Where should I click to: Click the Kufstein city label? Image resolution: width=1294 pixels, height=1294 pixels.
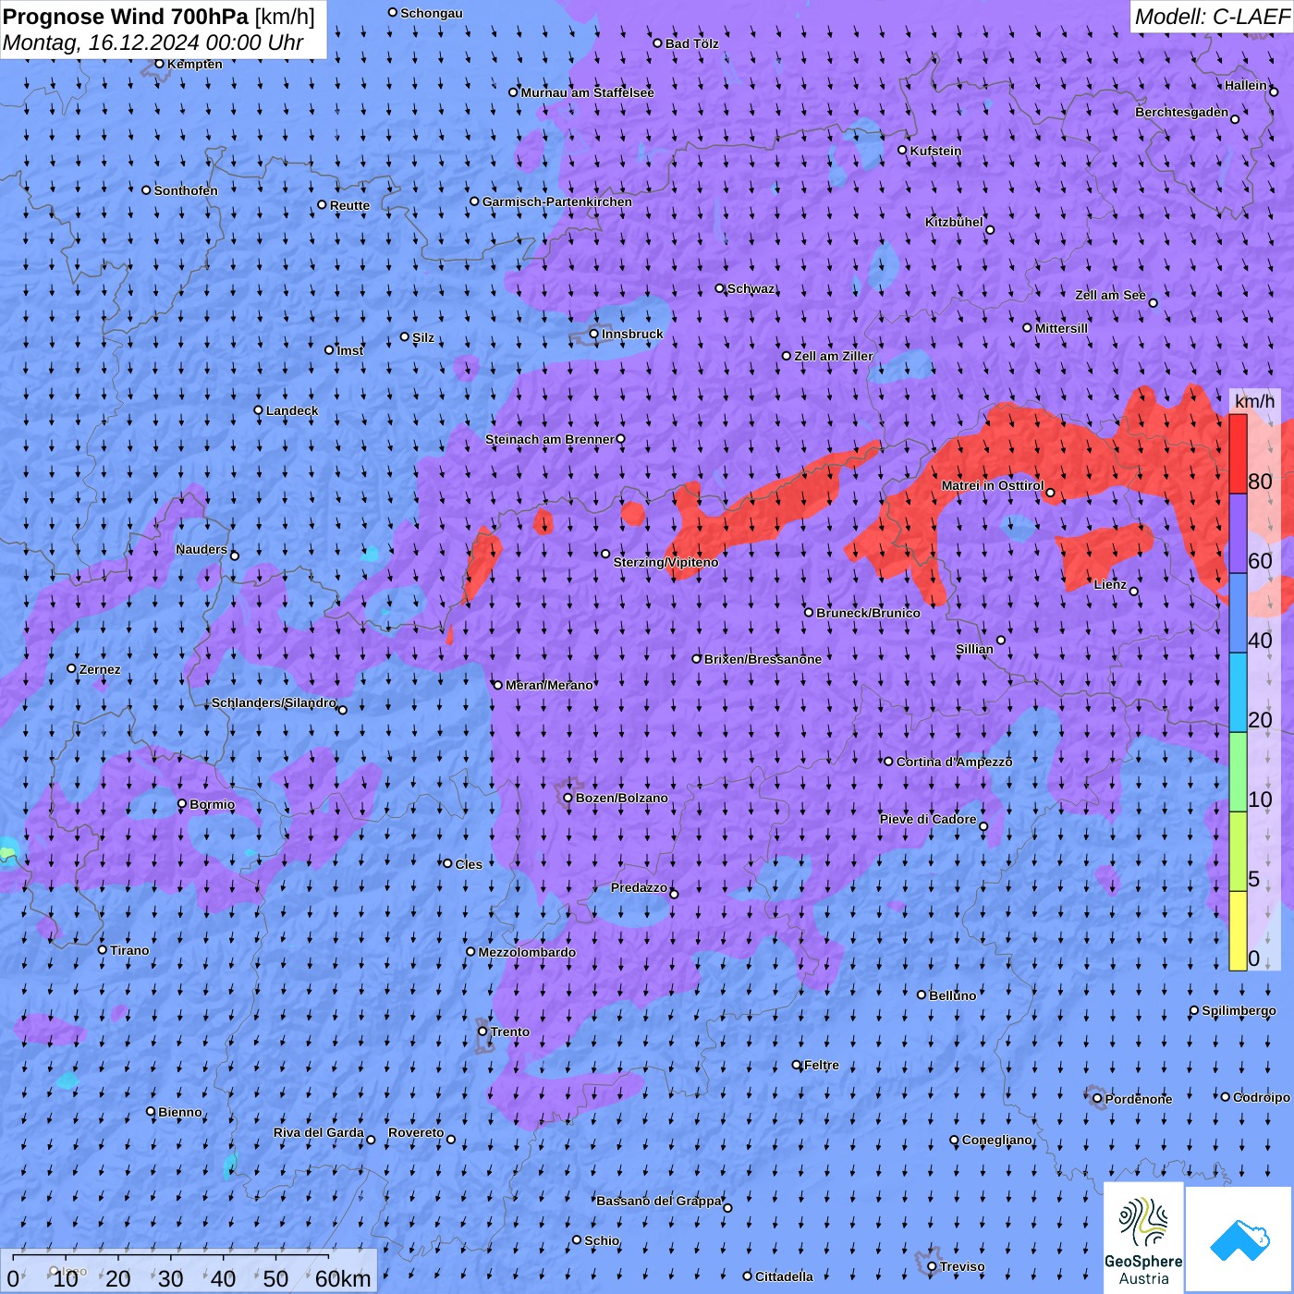[935, 151]
